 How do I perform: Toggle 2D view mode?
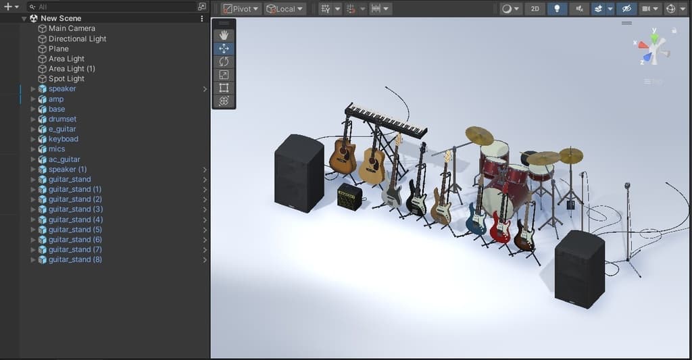coord(535,9)
